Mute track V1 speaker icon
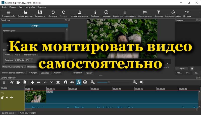This screenshot has height=115, width=201. click(7, 97)
